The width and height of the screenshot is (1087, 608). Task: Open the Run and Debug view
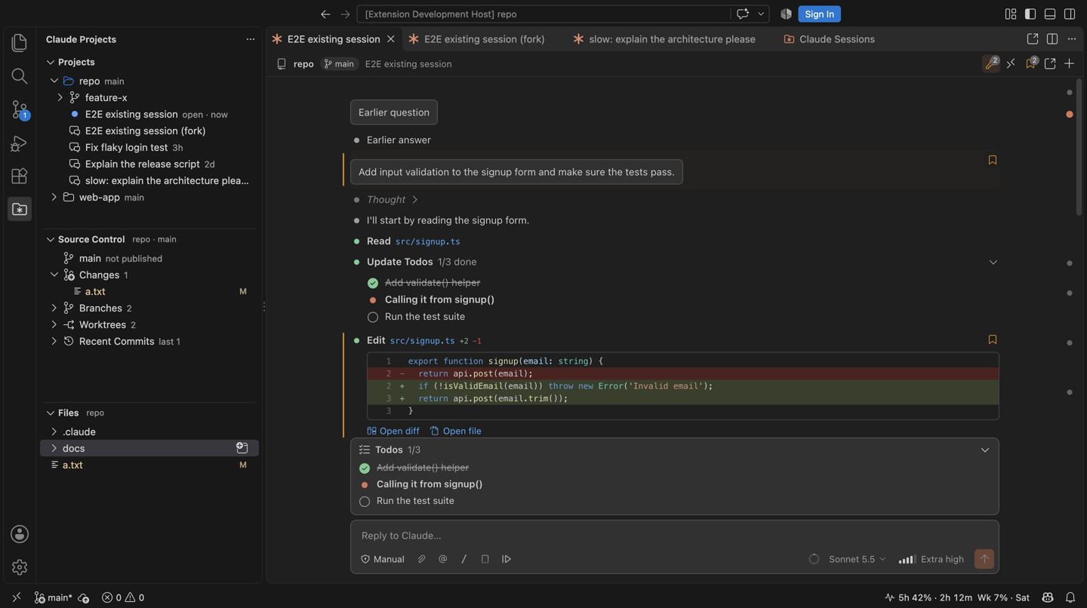pyautogui.click(x=20, y=143)
